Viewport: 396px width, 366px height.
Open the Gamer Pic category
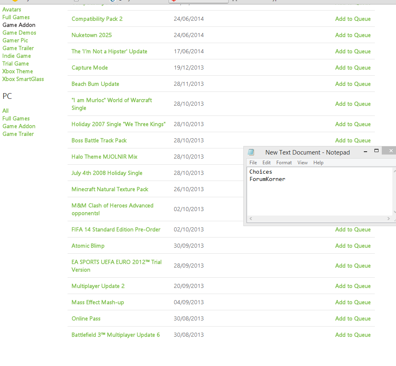[15, 40]
